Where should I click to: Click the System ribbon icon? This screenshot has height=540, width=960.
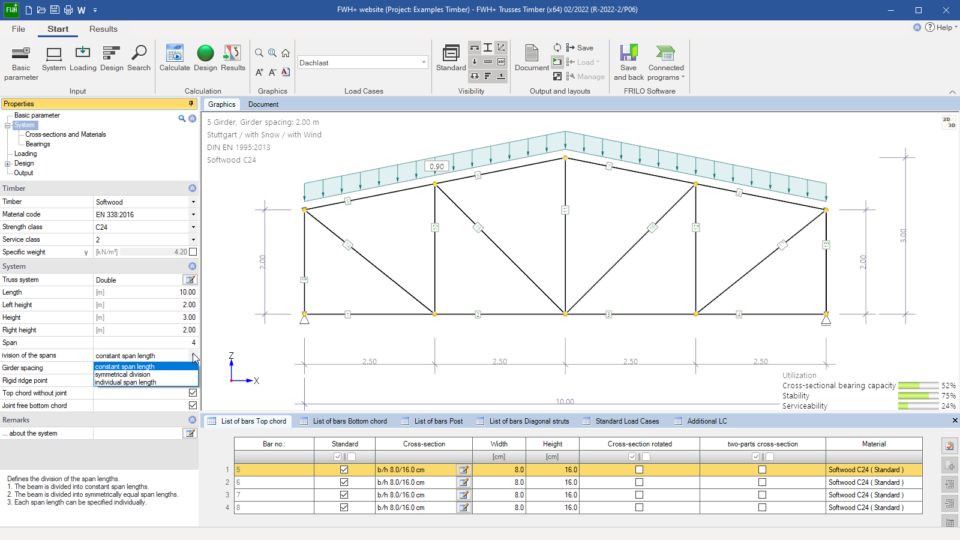54,59
